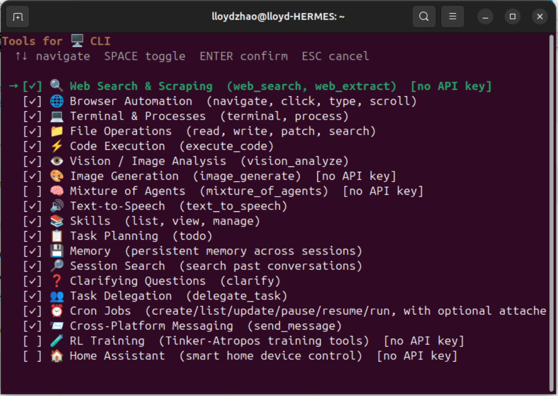Click the brain icon for Mixture of Agents

click(56, 191)
